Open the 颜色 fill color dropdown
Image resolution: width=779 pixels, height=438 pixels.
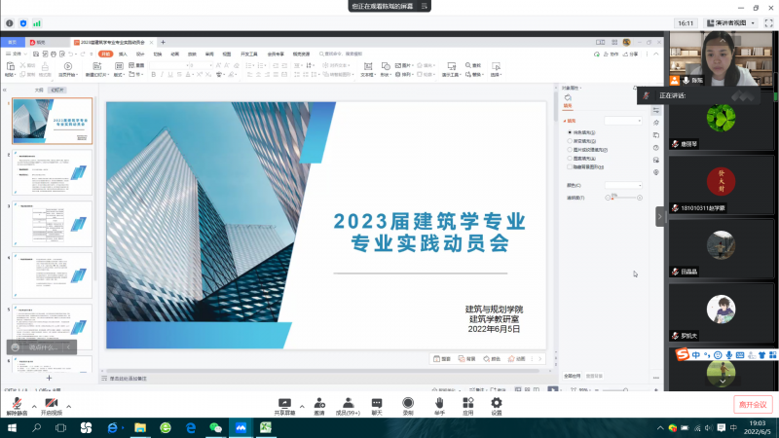623,184
